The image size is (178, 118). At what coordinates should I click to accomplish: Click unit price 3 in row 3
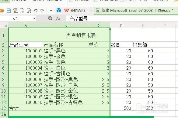pos(99,51)
